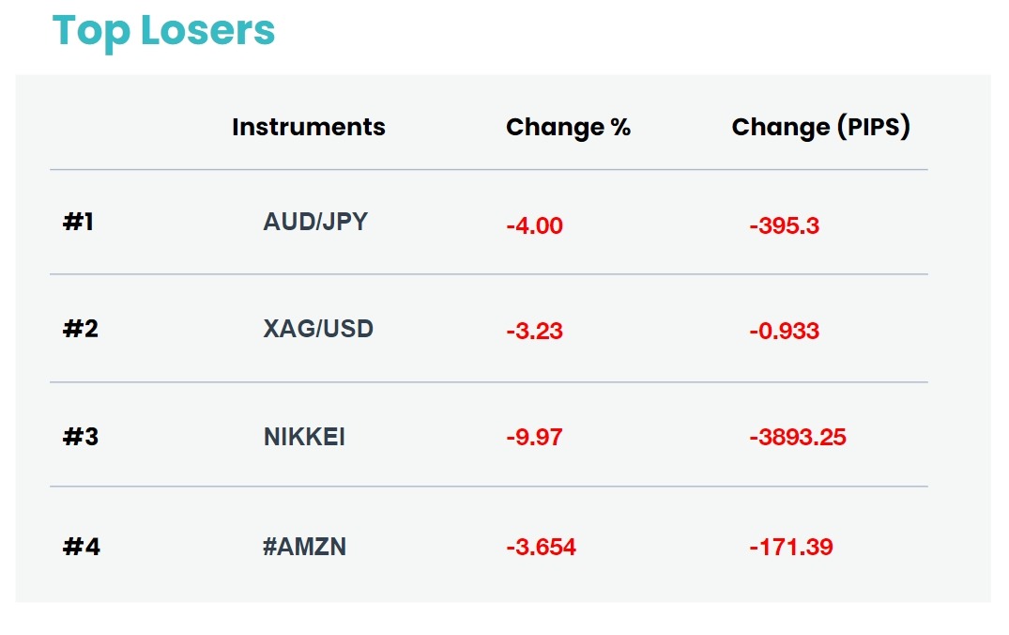Click the -0.933 pips value
Screen dimensions: 1009x635
point(785,331)
